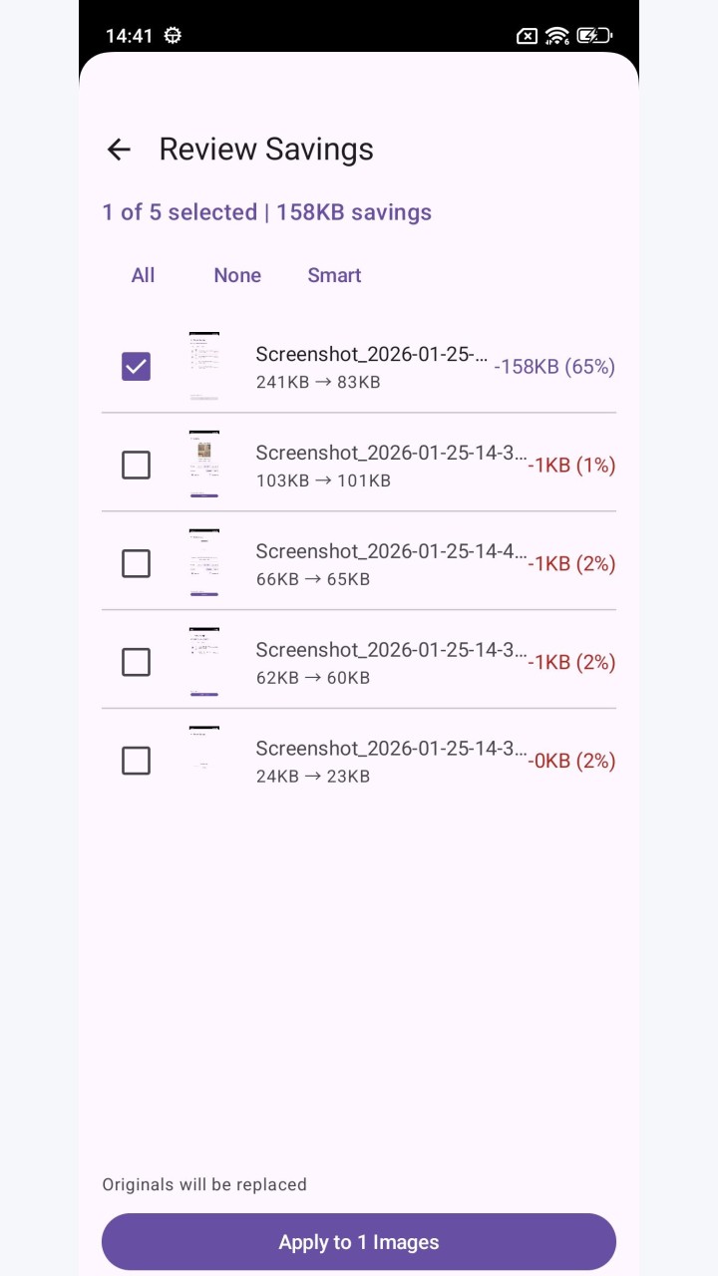The height and width of the screenshot is (1276, 718).
Task: Open thumbnail of the 24KB screenshot
Action: tap(204, 762)
